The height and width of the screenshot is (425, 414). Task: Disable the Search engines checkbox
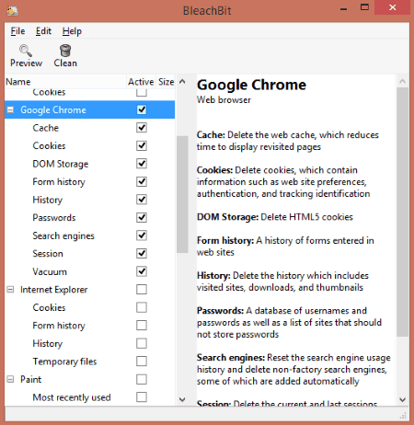point(142,235)
